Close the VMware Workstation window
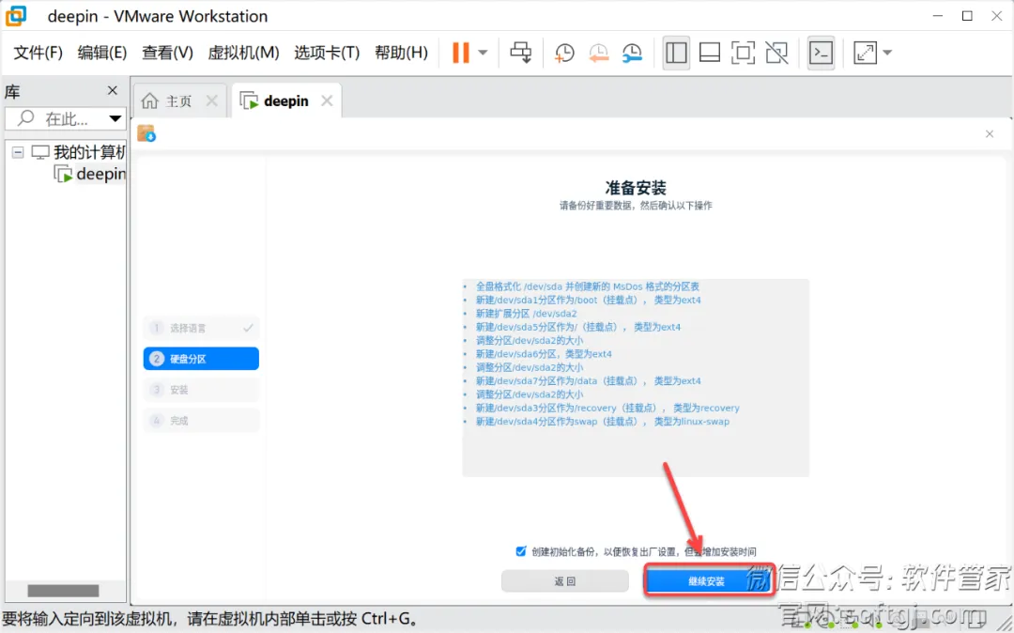1014x633 pixels. 997,16
